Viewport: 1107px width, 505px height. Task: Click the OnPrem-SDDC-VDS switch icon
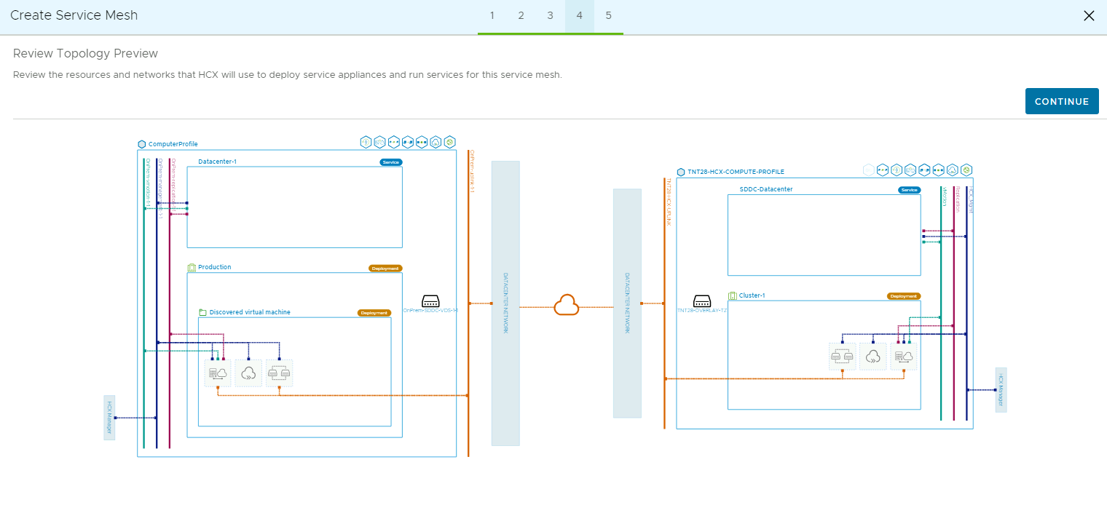click(x=430, y=301)
